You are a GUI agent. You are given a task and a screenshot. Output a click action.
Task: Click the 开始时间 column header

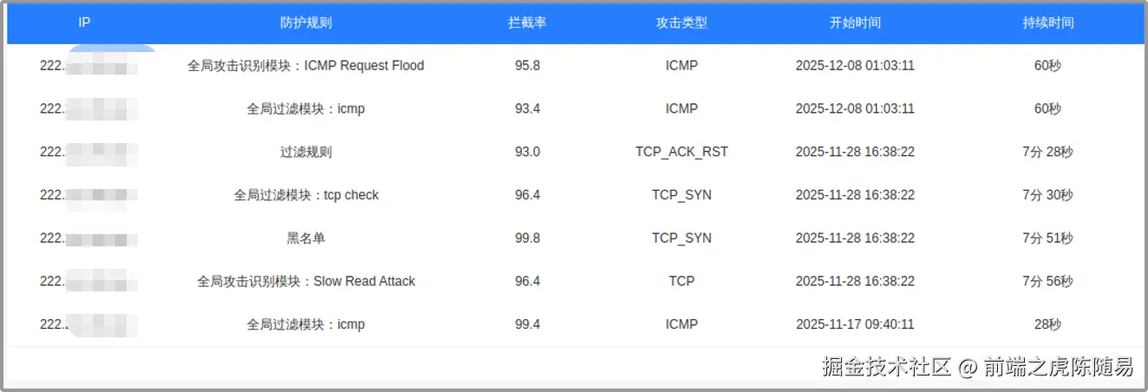[855, 23]
